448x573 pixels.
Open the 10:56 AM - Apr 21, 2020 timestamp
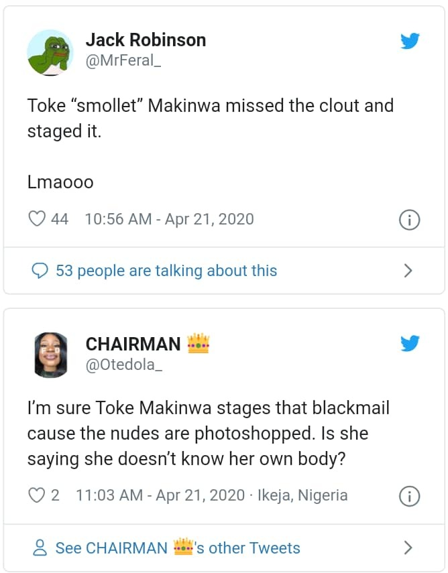tap(170, 218)
